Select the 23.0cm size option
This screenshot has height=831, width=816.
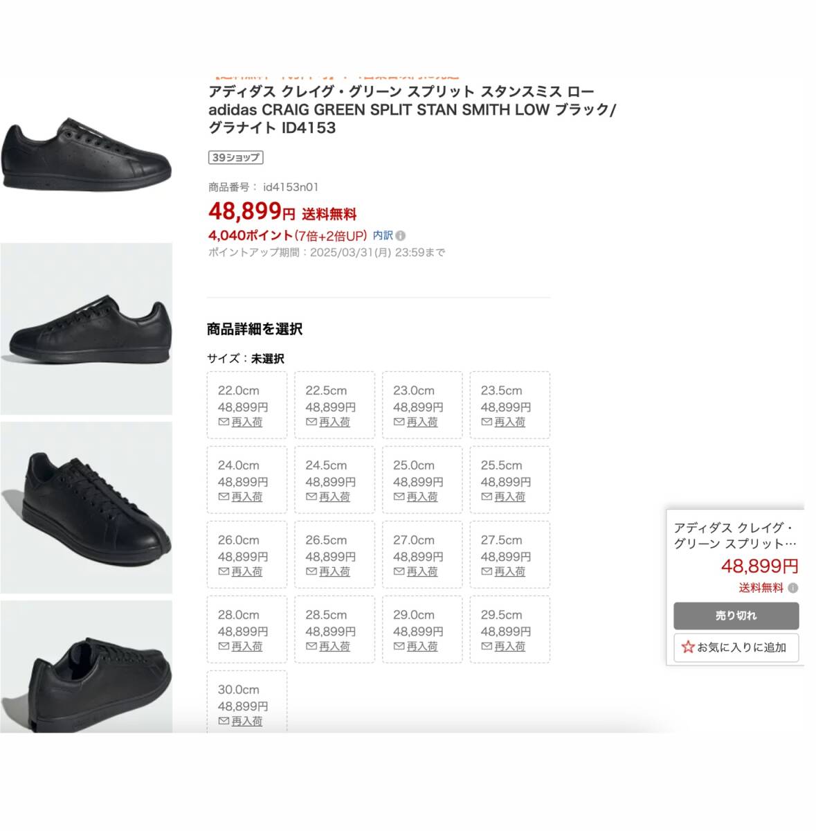point(421,404)
